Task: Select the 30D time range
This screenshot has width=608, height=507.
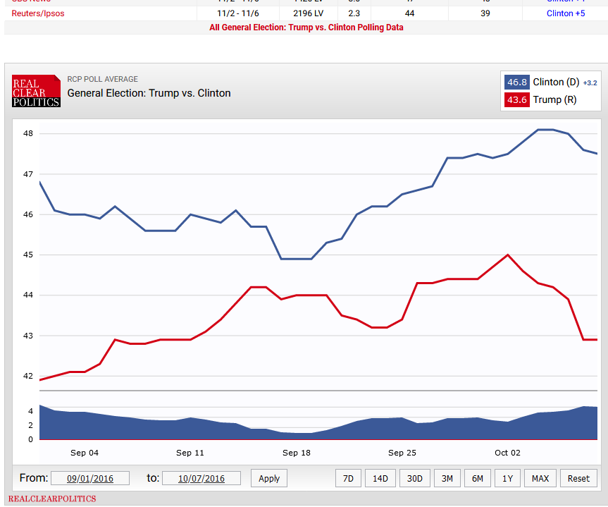Action: click(414, 478)
